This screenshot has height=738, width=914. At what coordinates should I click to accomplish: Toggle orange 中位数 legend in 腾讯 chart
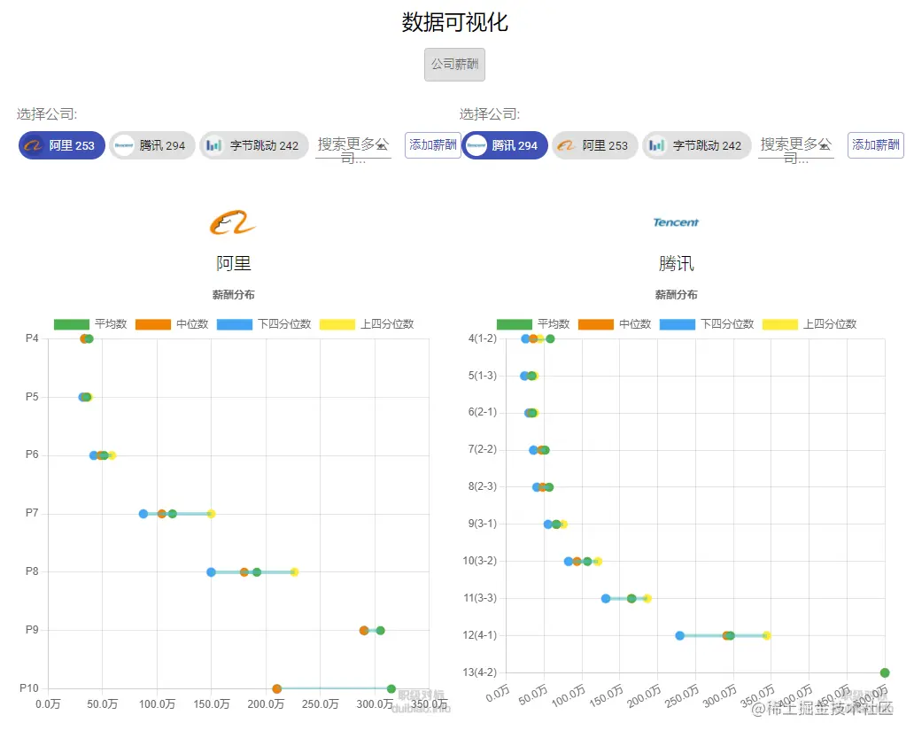[615, 324]
